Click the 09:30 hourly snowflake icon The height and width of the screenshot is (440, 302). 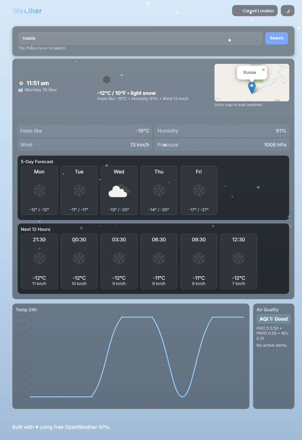(199, 258)
